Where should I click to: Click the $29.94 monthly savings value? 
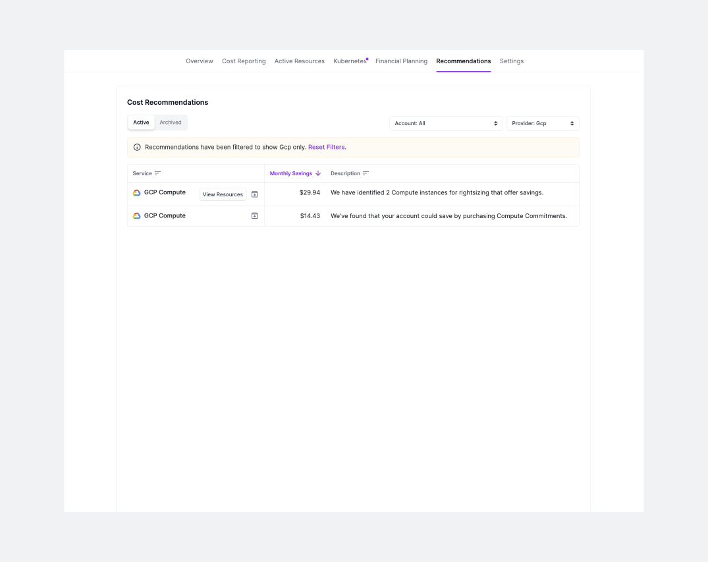coord(310,192)
